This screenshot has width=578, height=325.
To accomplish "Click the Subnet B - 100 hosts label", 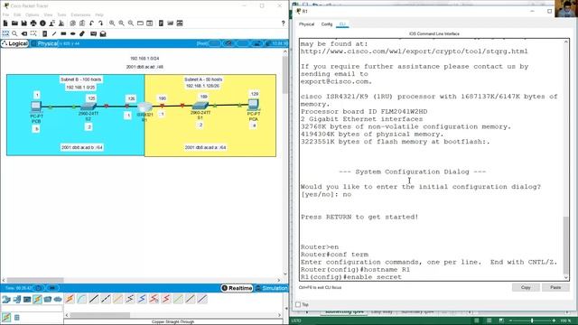I will (80, 79).
